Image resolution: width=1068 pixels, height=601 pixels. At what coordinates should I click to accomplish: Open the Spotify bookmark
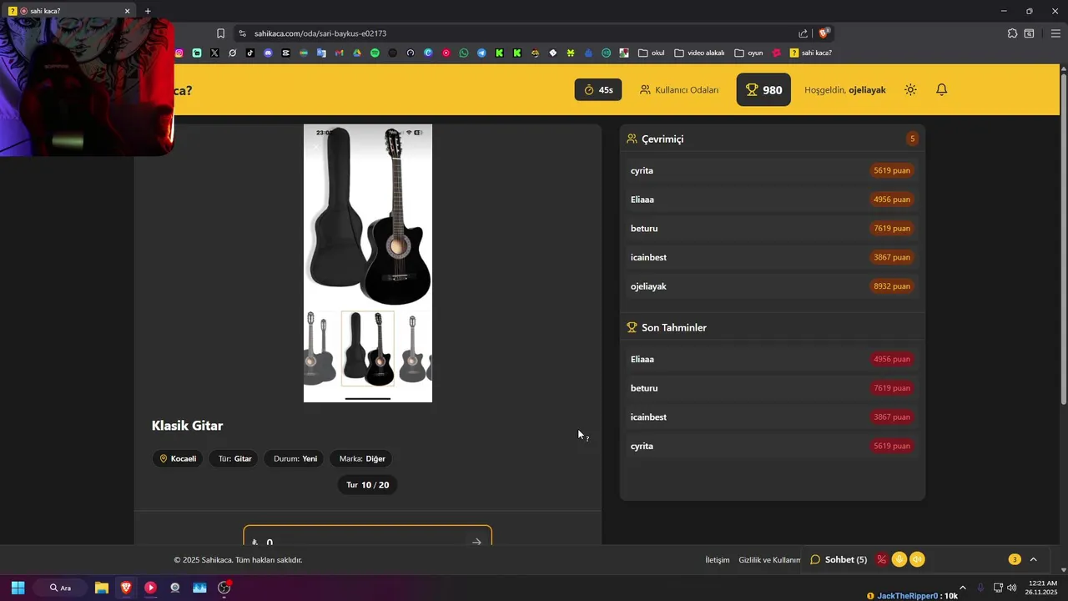point(375,53)
